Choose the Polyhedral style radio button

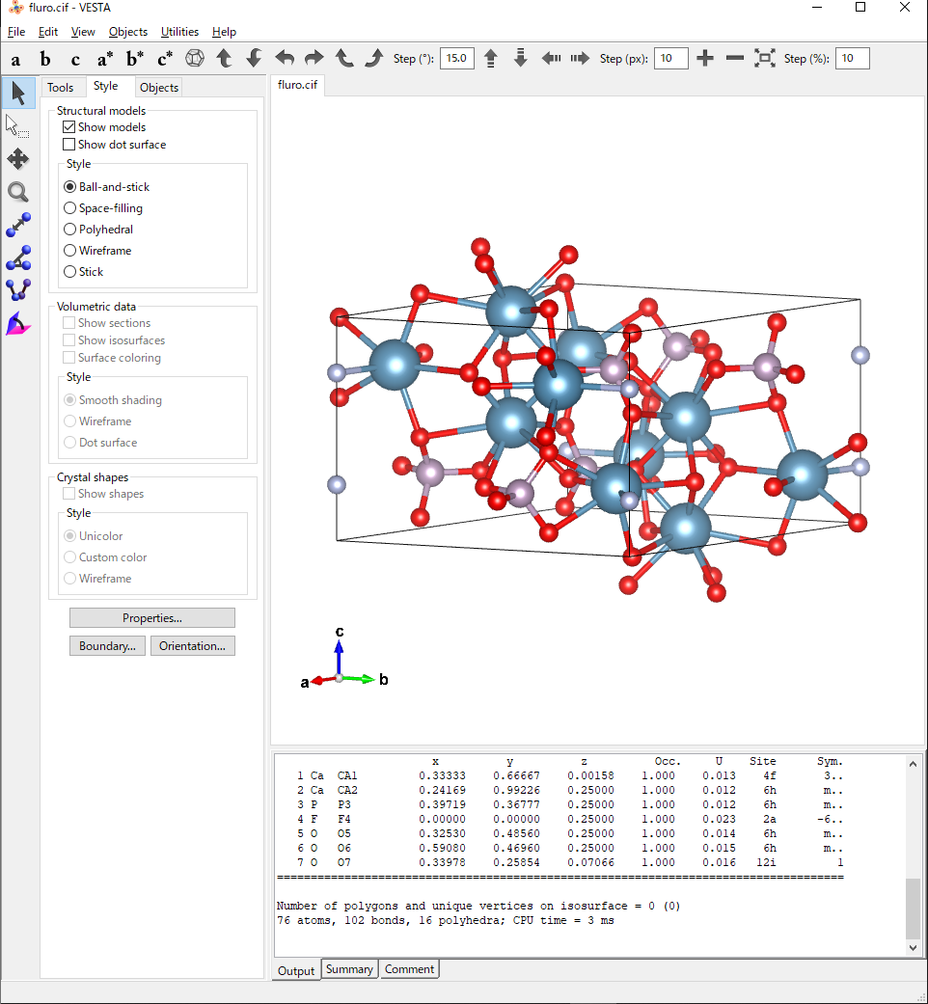[x=70, y=230]
